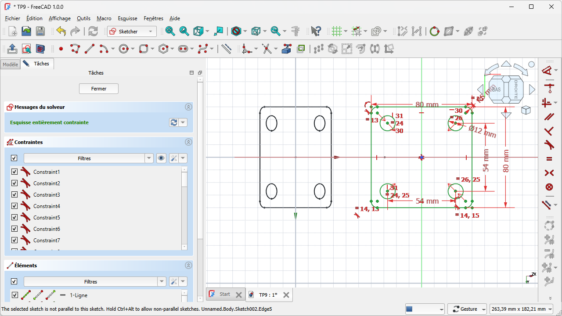The width and height of the screenshot is (562, 316).
Task: Collapse the Messages du solveur section
Action: (x=188, y=107)
